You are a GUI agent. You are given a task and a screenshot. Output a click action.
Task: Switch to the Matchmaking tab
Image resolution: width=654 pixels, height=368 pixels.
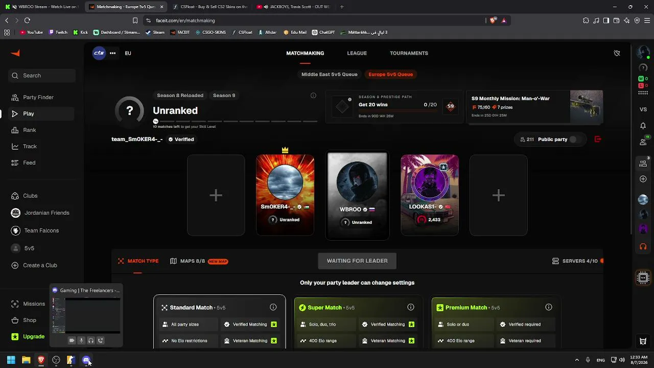(x=305, y=53)
